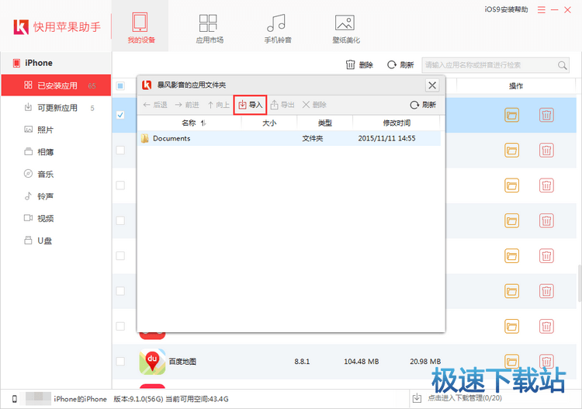Click dialog 前进 button
Screen dimensions: 582x409
[x=187, y=105]
